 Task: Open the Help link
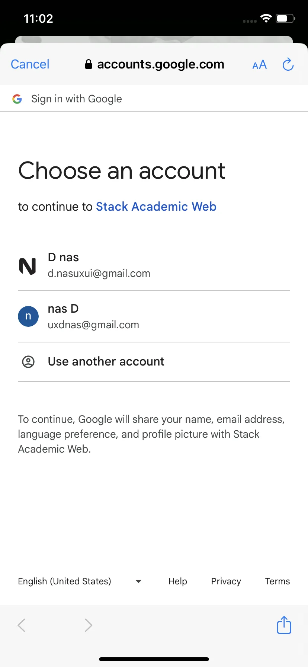pos(178,581)
